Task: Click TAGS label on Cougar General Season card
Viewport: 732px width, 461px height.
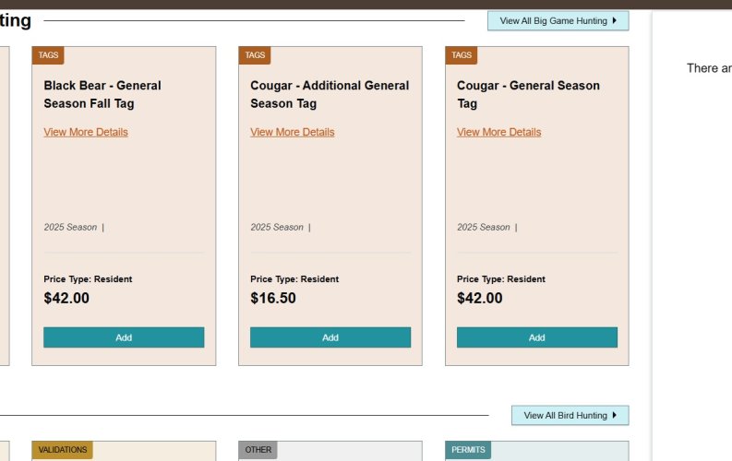Action: pyautogui.click(x=462, y=55)
